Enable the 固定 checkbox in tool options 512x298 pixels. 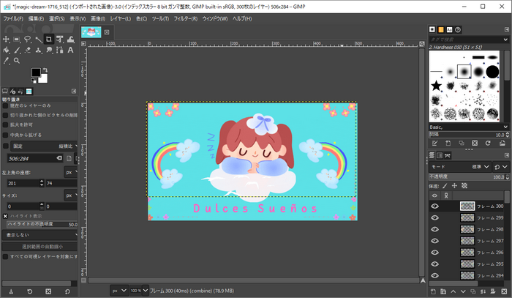6,146
